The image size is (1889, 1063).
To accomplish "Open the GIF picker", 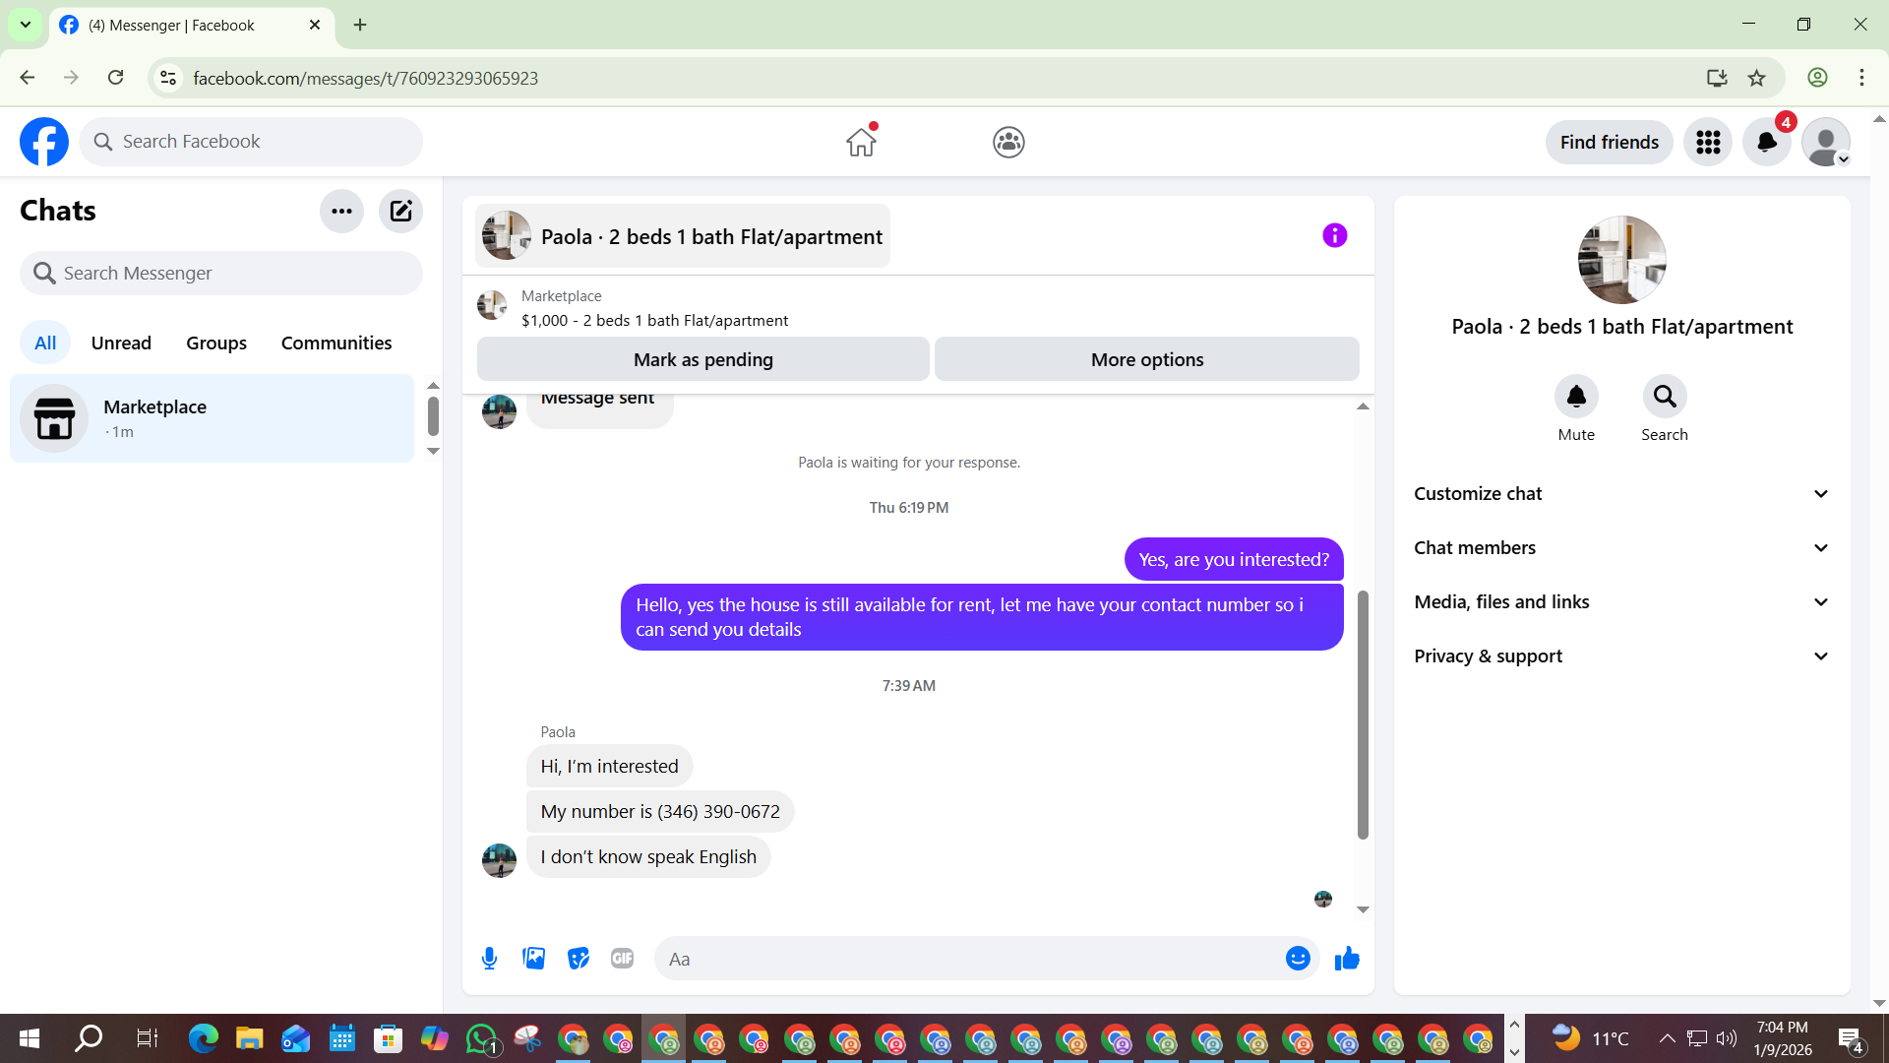I will [622, 959].
